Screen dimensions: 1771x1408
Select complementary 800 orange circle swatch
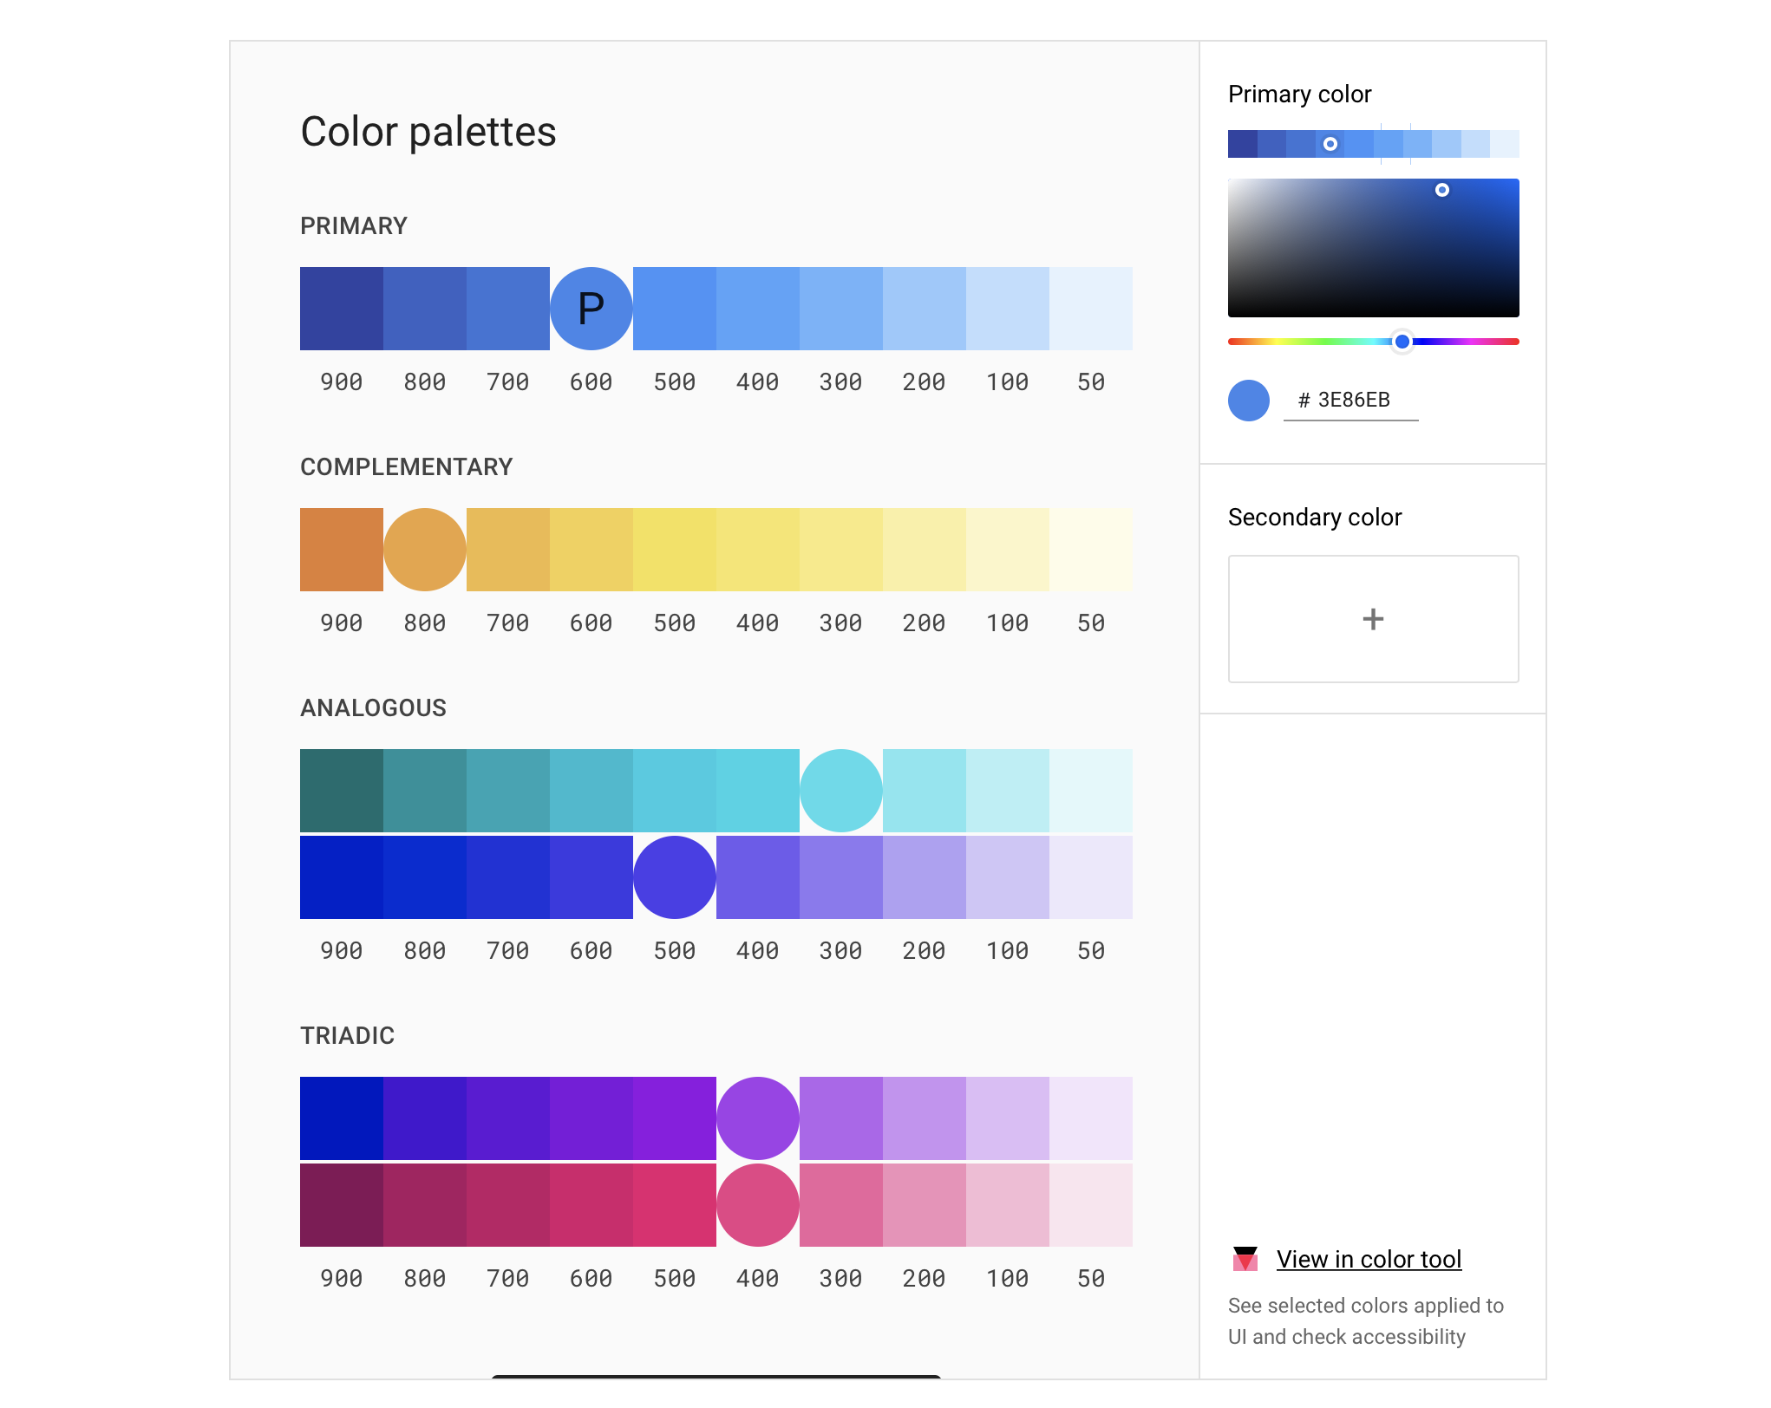425,550
